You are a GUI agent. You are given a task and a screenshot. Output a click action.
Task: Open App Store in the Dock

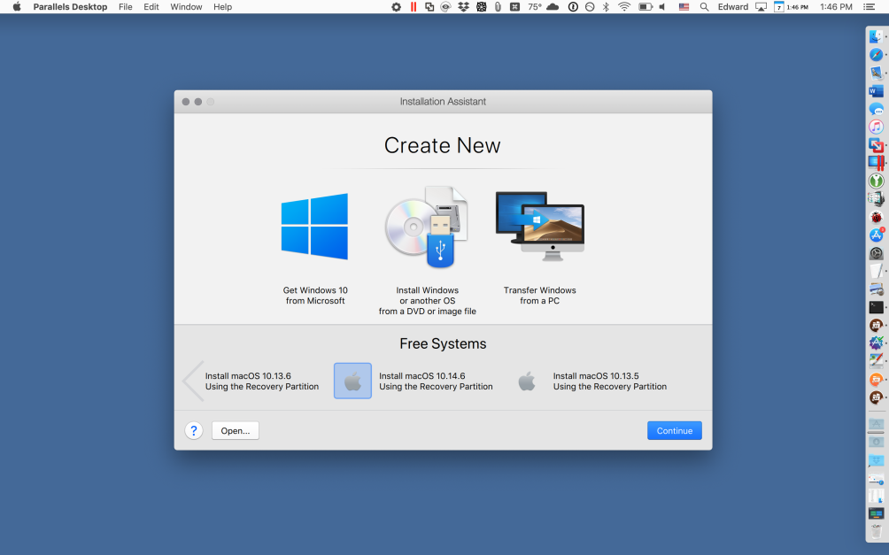(876, 235)
